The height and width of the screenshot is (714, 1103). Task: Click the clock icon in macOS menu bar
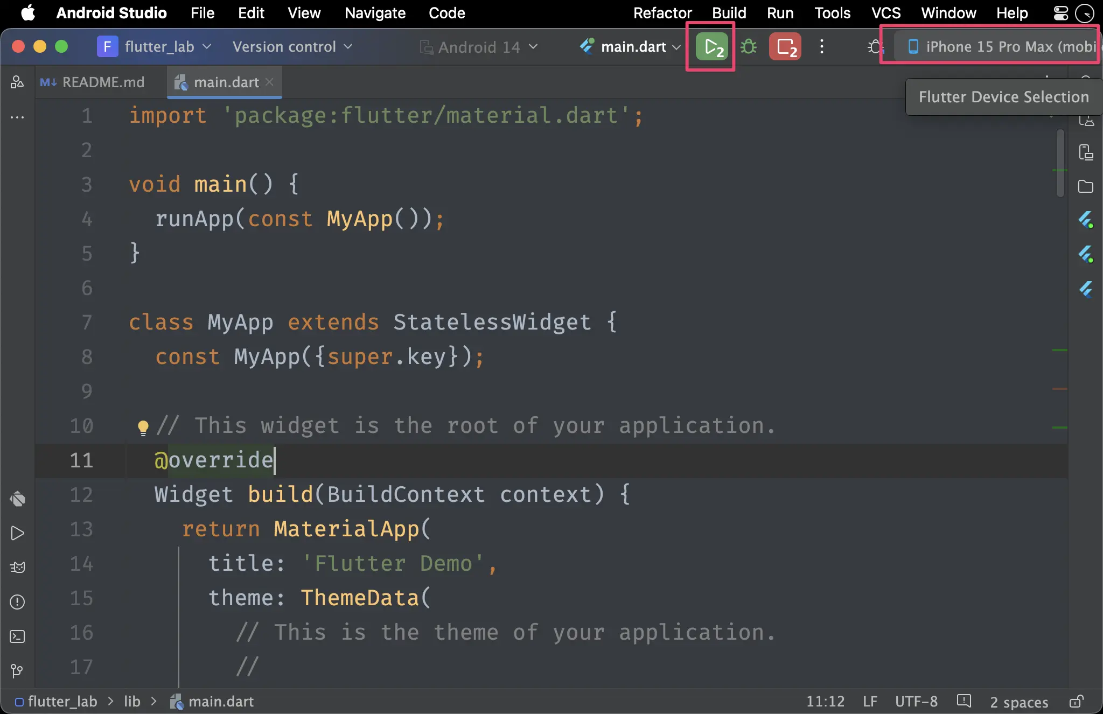point(1084,13)
